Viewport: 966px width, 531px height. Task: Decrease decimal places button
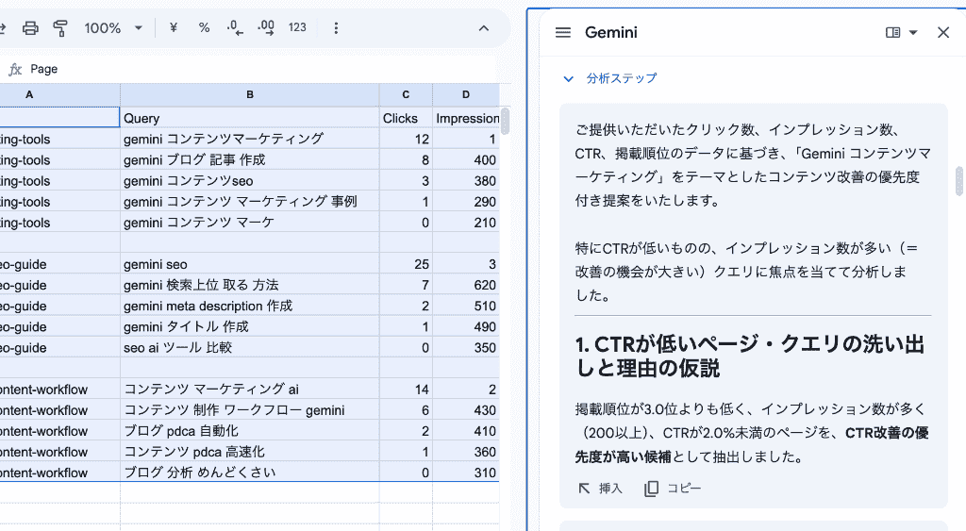[235, 28]
